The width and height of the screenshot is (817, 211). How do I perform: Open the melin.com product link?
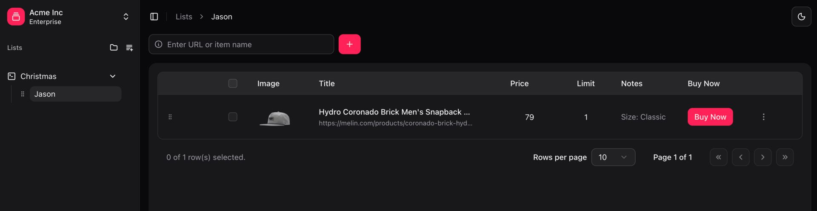[395, 123]
